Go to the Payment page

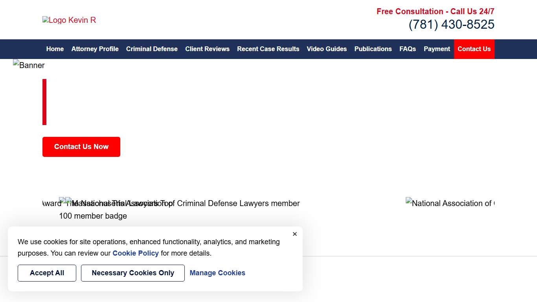tap(437, 49)
